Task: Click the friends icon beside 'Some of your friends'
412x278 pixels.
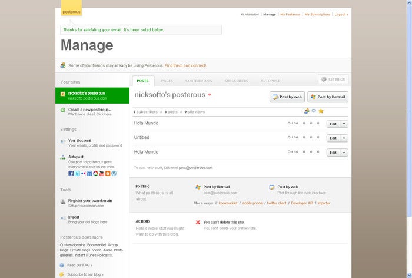Action: pyautogui.click(x=63, y=65)
